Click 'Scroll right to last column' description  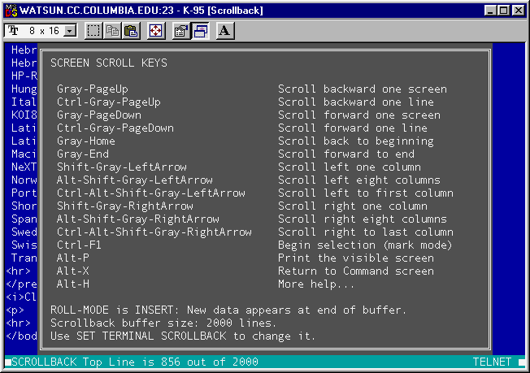point(366,232)
